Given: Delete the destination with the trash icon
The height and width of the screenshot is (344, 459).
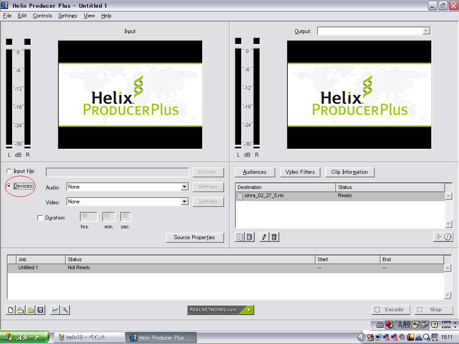Looking at the screenshot, I should pos(274,237).
